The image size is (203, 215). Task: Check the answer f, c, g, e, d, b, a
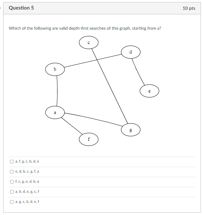(12, 181)
